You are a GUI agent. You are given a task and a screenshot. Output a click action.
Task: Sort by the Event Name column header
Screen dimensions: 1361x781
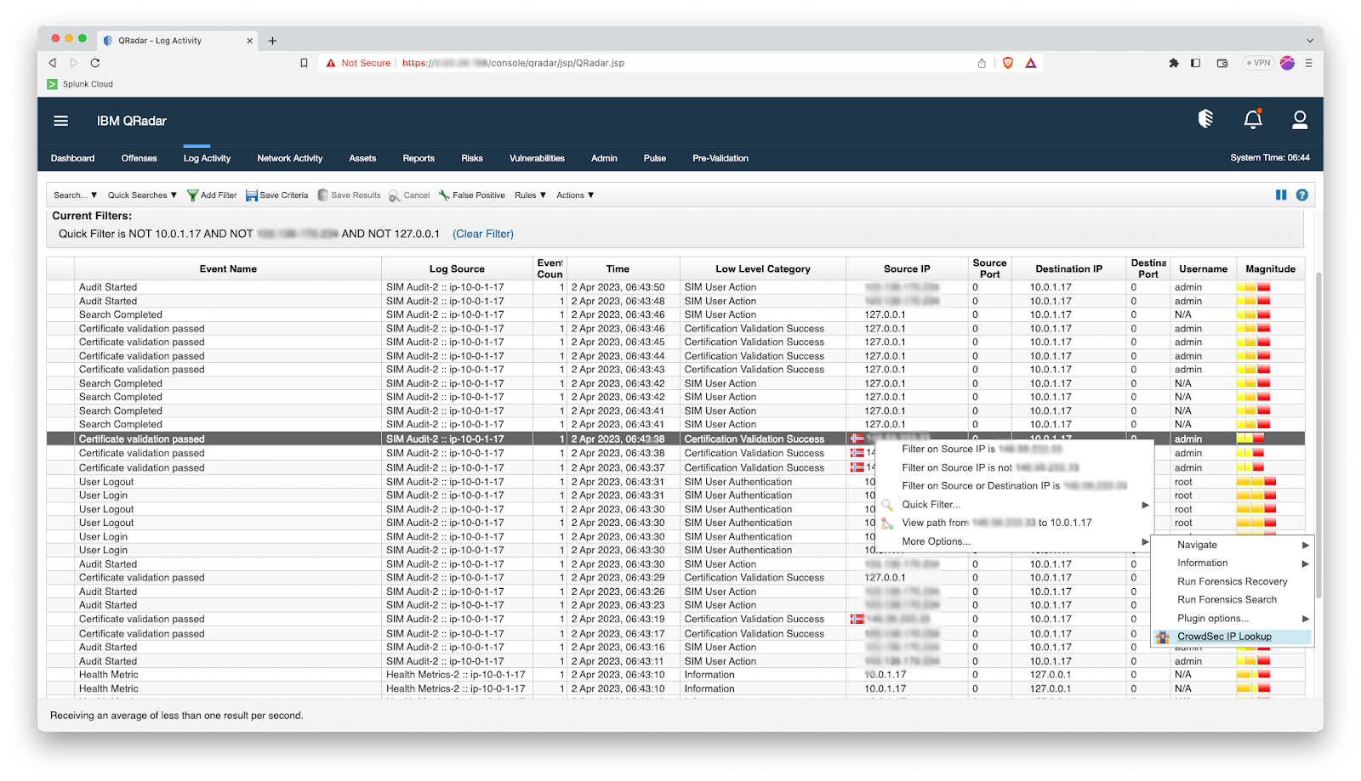coord(228,269)
